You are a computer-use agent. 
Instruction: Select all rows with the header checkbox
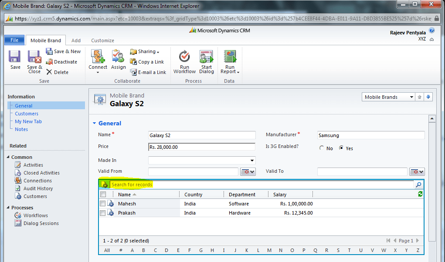point(103,194)
